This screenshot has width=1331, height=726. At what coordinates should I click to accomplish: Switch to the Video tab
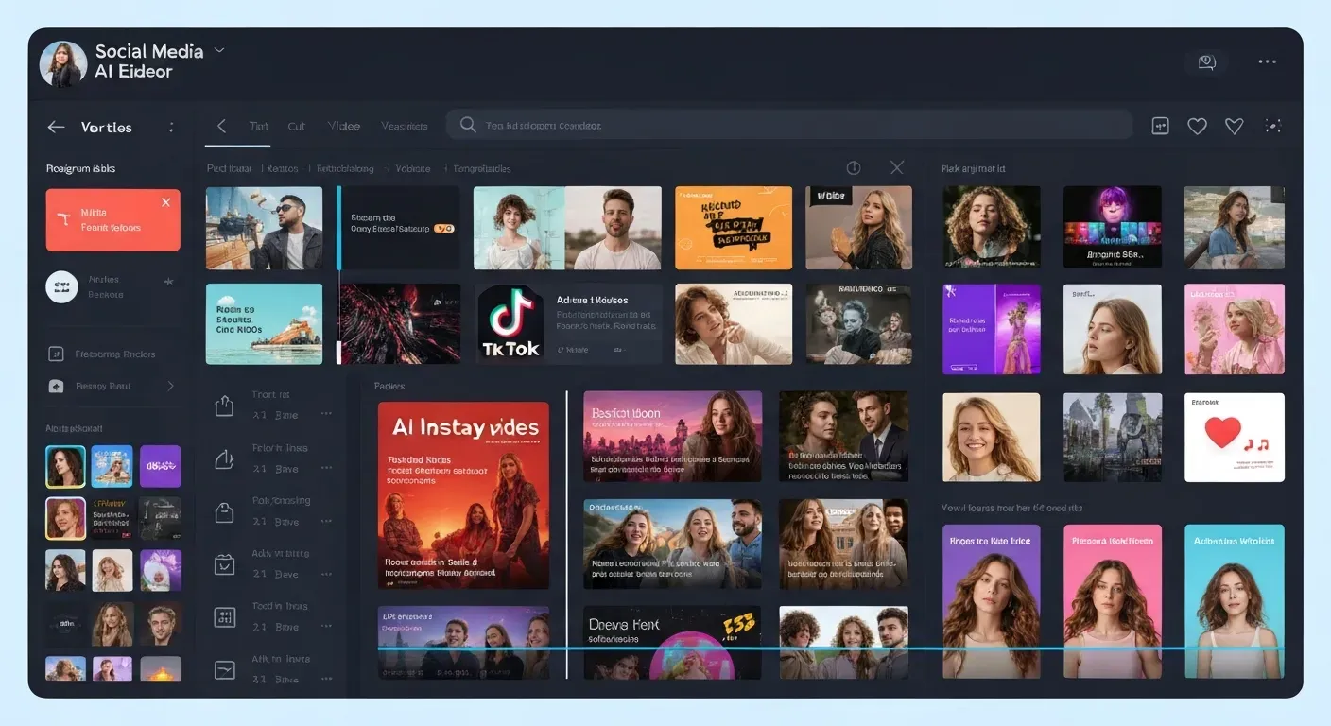tap(343, 126)
